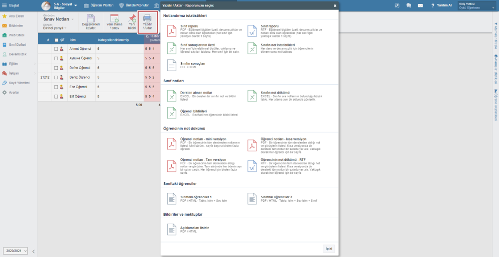
Task: Open Sınıf Defteri in sidebar
Action: [18, 44]
